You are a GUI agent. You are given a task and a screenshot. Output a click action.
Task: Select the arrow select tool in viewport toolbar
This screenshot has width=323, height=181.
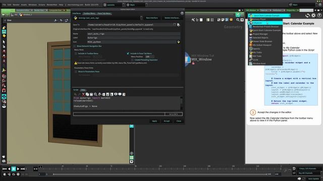[4, 42]
